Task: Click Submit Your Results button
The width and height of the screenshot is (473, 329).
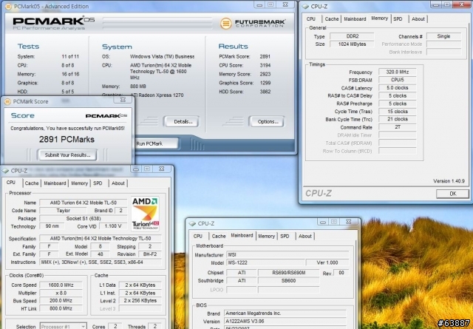Action: (67, 155)
